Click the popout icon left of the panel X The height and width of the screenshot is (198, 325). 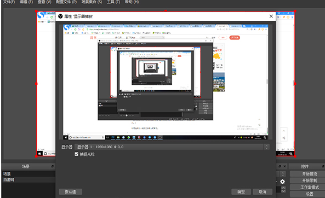coord(280,166)
